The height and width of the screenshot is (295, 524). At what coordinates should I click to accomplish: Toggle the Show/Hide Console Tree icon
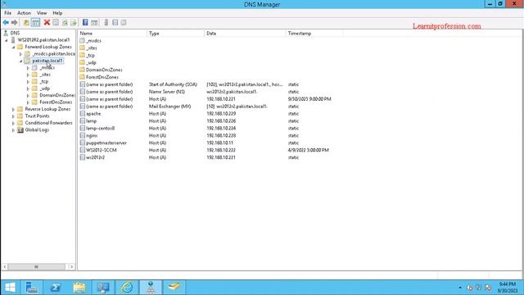[x=35, y=22]
